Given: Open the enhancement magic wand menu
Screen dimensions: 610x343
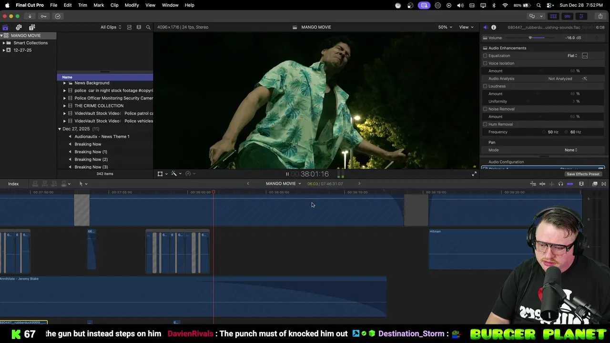Looking at the screenshot, I should [175, 174].
